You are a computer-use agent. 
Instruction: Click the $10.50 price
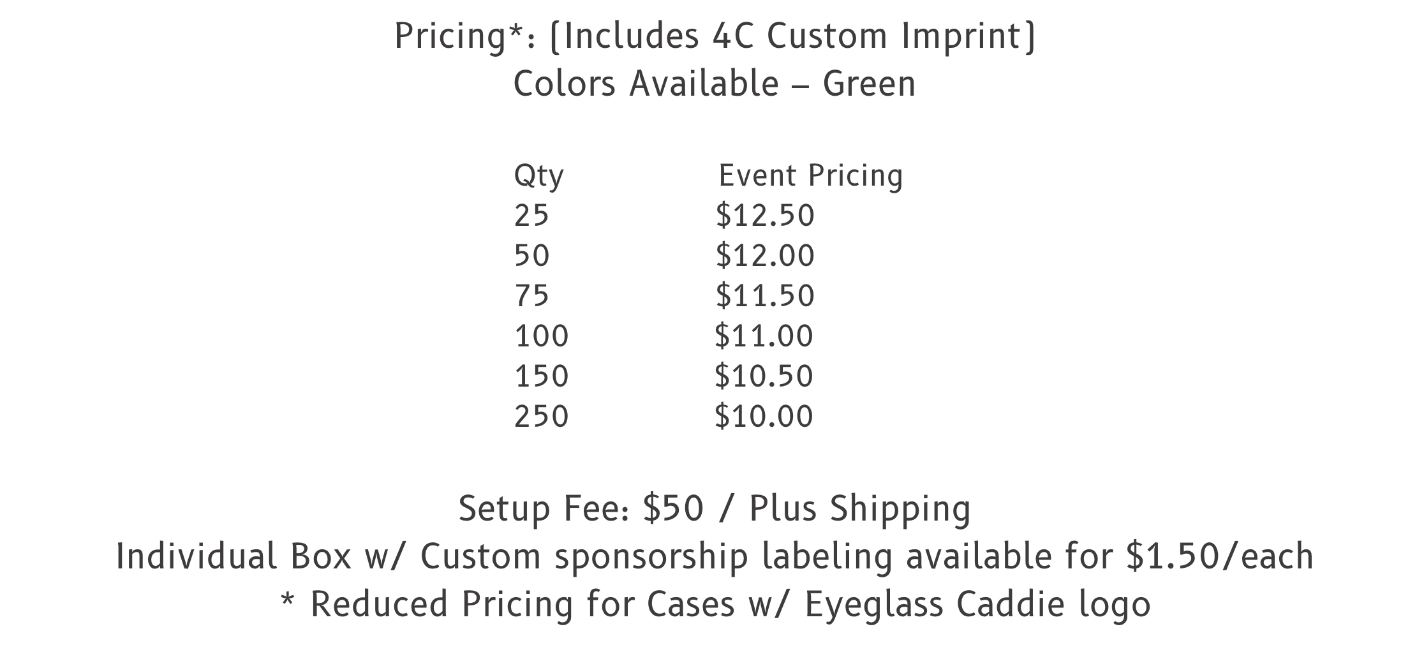(764, 376)
